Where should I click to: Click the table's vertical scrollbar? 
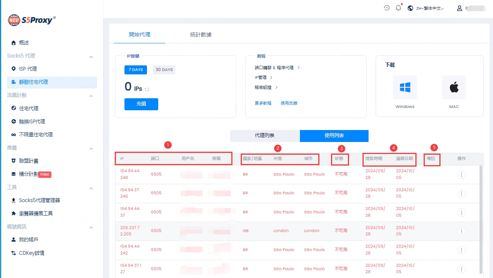[x=481, y=217]
